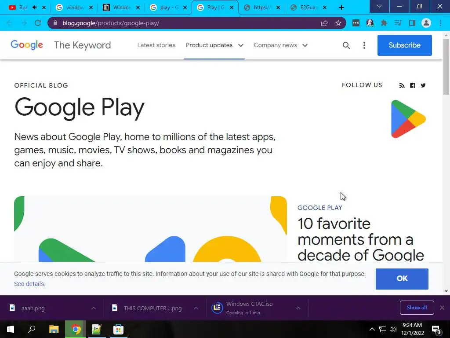Click the taskbar clock and date
Screen dimensions: 450x338
point(412,329)
